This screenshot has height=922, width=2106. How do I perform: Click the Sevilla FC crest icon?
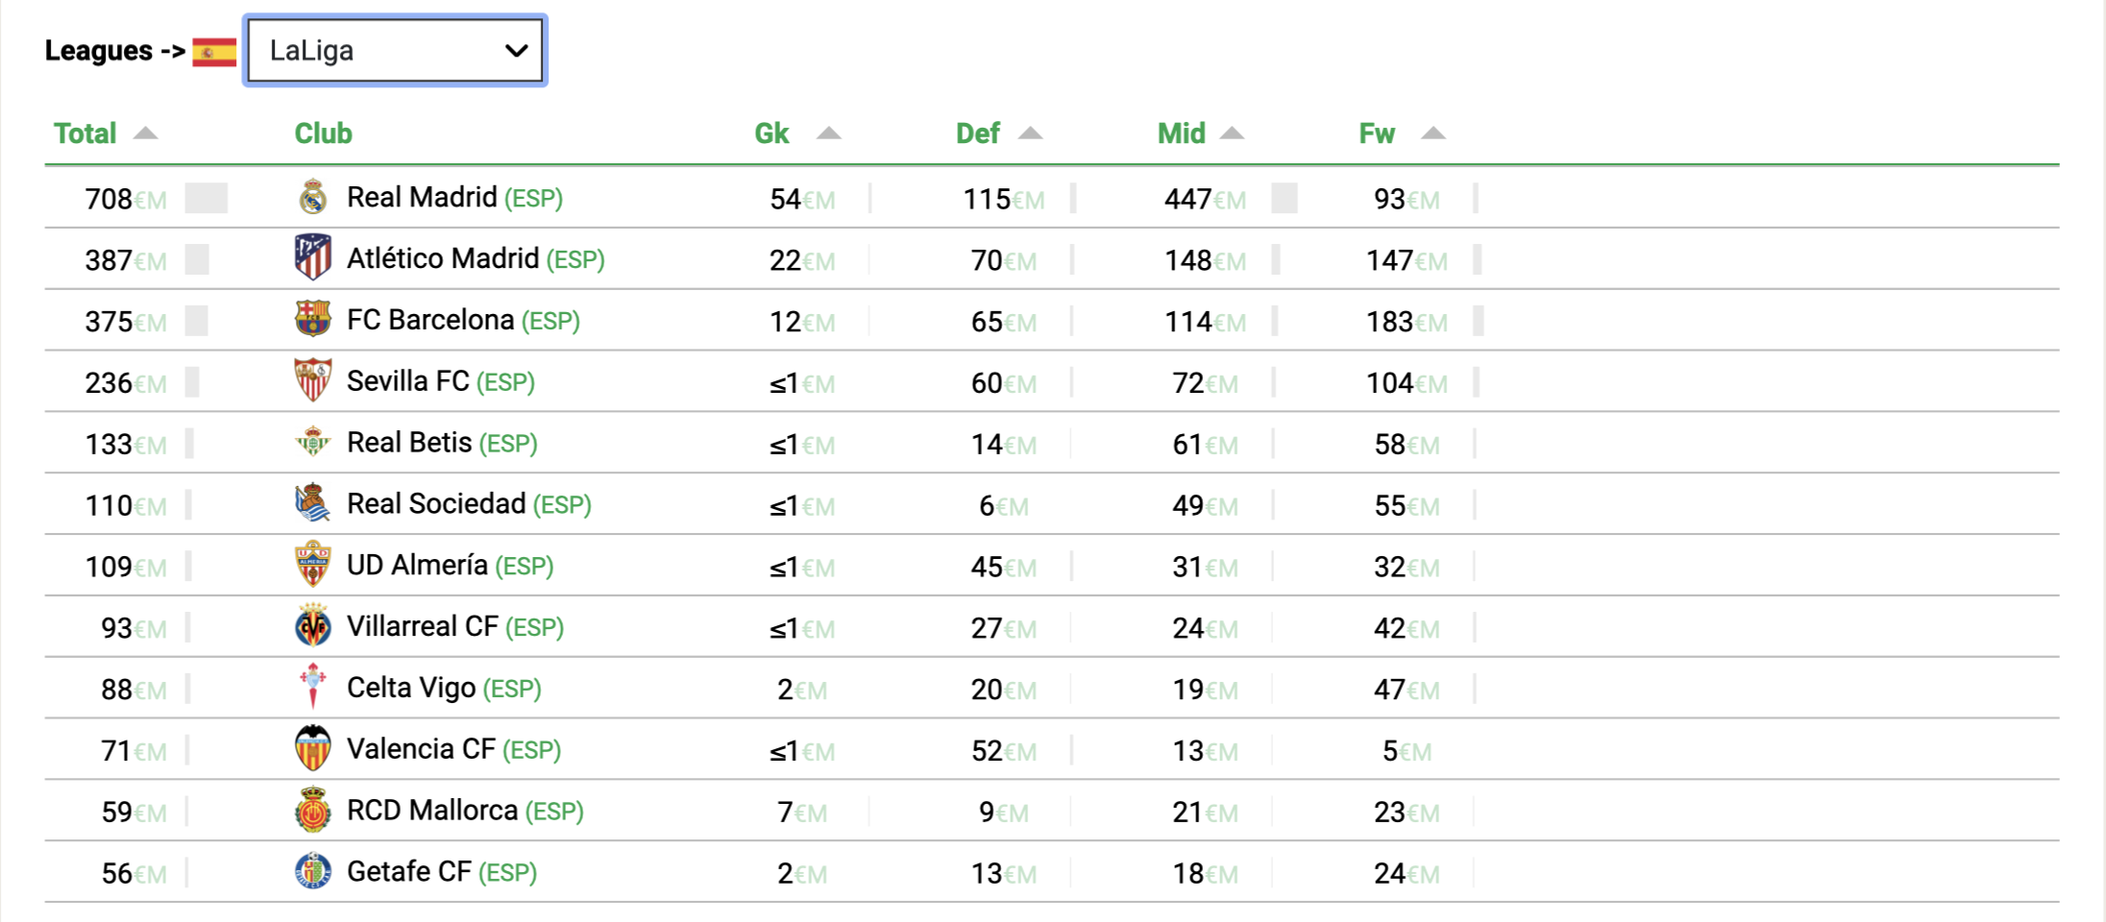(x=313, y=380)
